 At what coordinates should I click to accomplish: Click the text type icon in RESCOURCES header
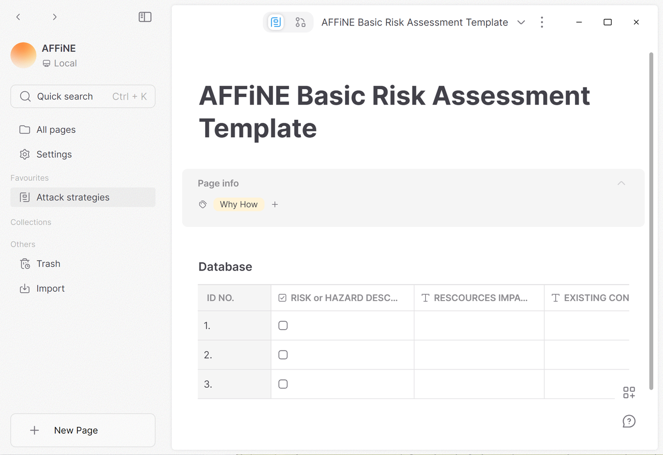[x=425, y=298]
